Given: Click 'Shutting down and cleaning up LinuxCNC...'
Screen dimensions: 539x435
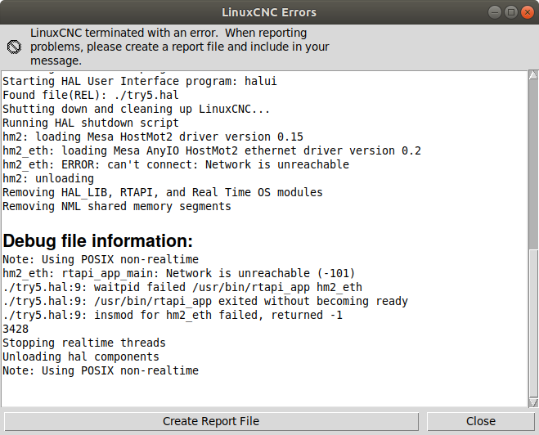Looking at the screenshot, I should (136, 109).
